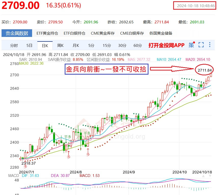Switch to the 15分 interval
218x195 pixels.
click(x=107, y=46)
